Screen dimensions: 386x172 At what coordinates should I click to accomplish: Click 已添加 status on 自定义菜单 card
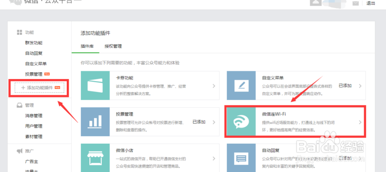coord(345,86)
